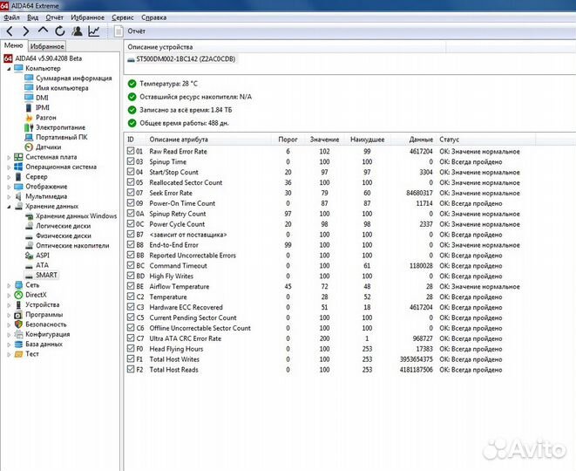
Task: Click the Back navigation arrow in toolbar
Action: tap(10, 31)
